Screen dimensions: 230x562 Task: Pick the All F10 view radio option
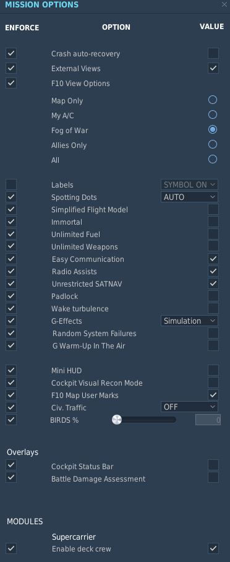point(213,159)
